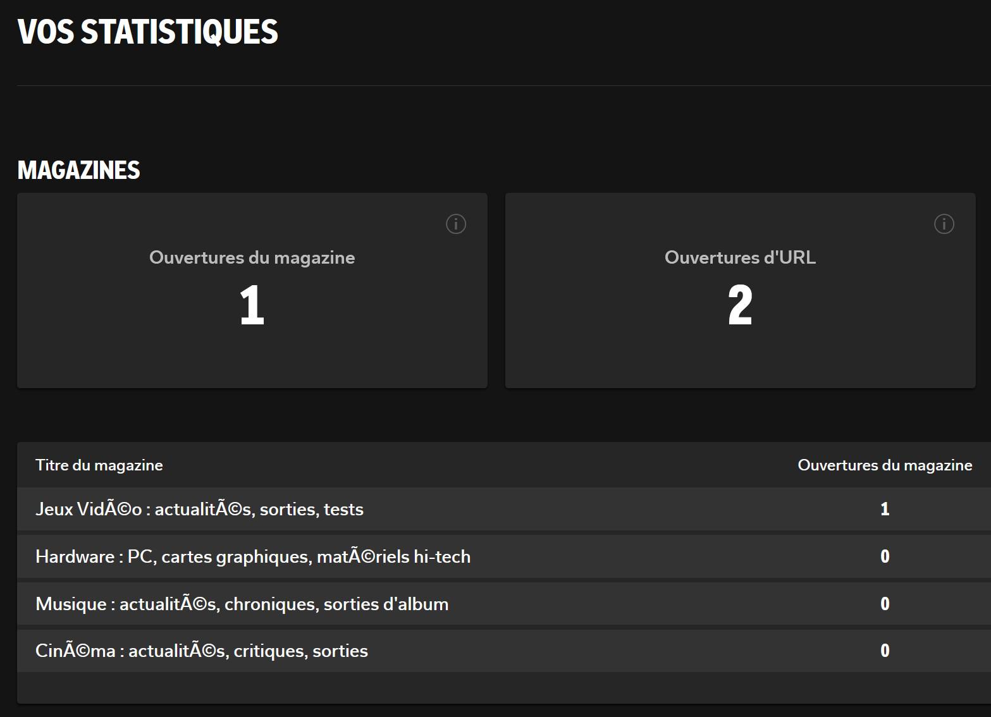Image resolution: width=991 pixels, height=717 pixels.
Task: Click the opening count for Cinéma row
Action: pyautogui.click(x=885, y=651)
